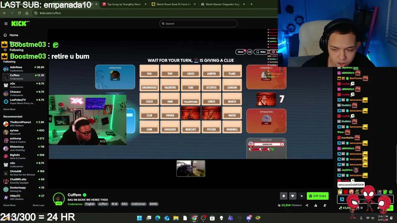Image resolution: width=397 pixels, height=223 pixels.
Task: Open Cheesur channel in Following list
Action: click(24, 93)
